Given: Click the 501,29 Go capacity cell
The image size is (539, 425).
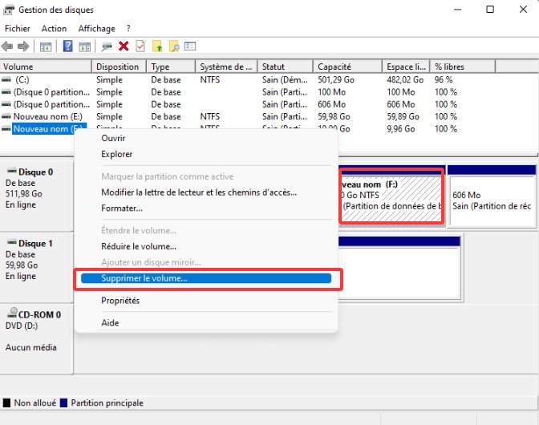Looking at the screenshot, I should click(336, 79).
